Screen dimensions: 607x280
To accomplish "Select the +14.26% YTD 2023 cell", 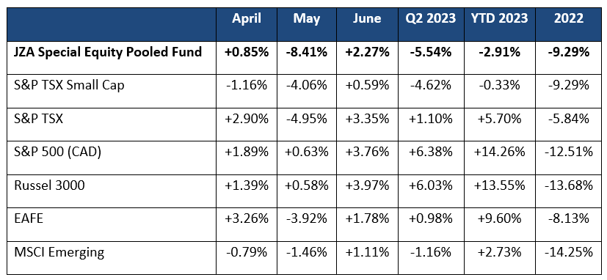I will (x=500, y=152).
